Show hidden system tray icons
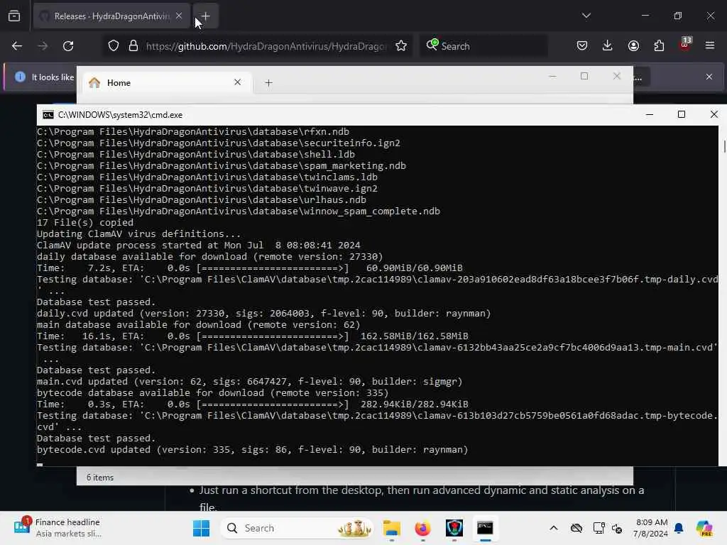Viewport: 727px width, 545px height. (x=554, y=528)
